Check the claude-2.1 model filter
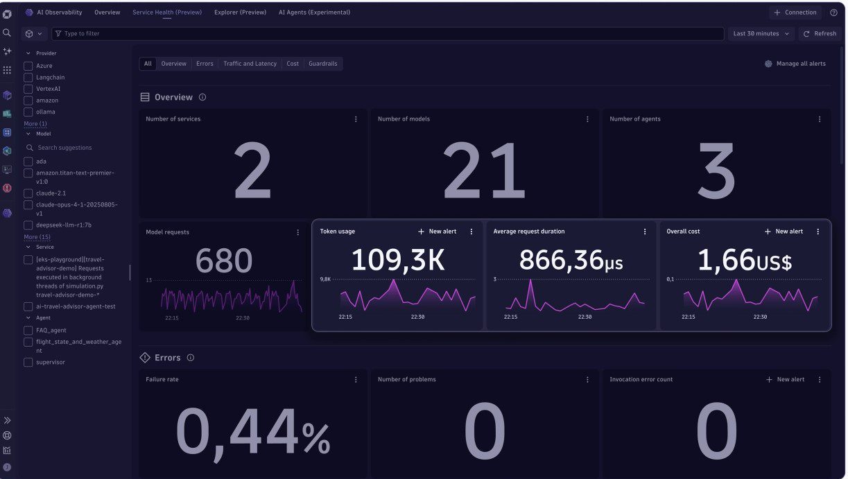The image size is (848, 479). click(x=28, y=193)
